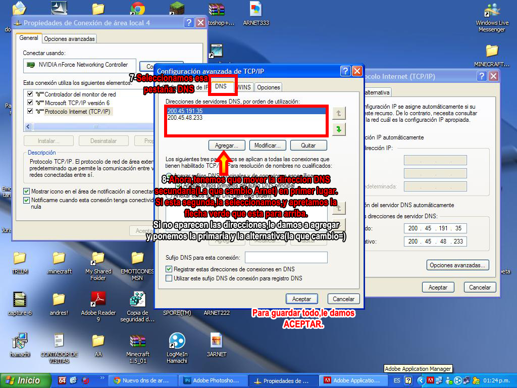517x388 pixels.
Task: Launch Adobe Reader 9 shortcut
Action: pyautogui.click(x=98, y=307)
